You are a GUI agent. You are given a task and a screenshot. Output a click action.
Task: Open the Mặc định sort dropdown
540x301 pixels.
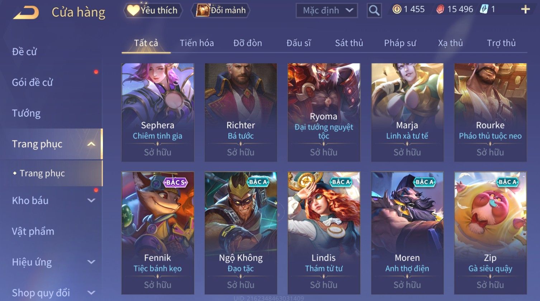point(327,10)
